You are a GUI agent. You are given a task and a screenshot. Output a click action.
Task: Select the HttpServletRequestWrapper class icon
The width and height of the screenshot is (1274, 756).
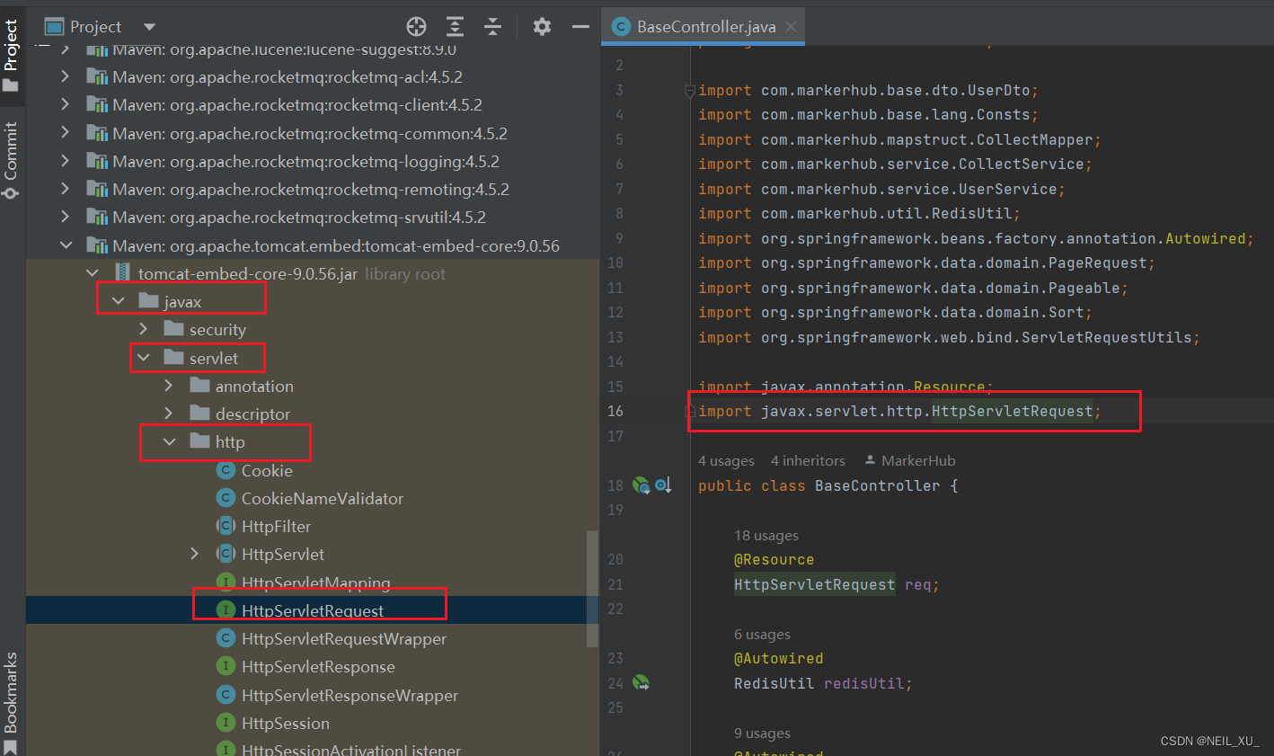pyautogui.click(x=226, y=638)
